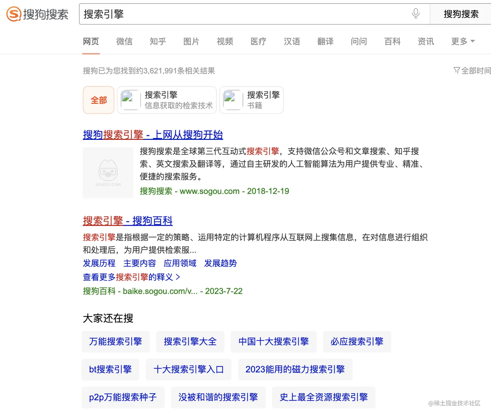Open result 搜索引擎 - 搜狗百科
This screenshot has width=491, height=417.
(x=128, y=221)
